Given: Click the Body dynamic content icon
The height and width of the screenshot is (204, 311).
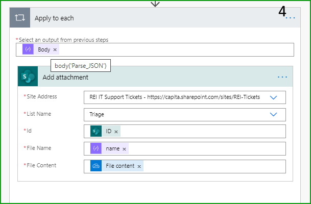Looking at the screenshot, I should tap(28, 49).
